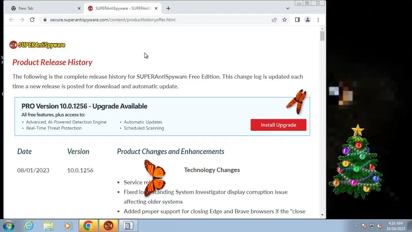Go back to the previous page
This screenshot has width=412, height=232.
pyautogui.click(x=12, y=20)
